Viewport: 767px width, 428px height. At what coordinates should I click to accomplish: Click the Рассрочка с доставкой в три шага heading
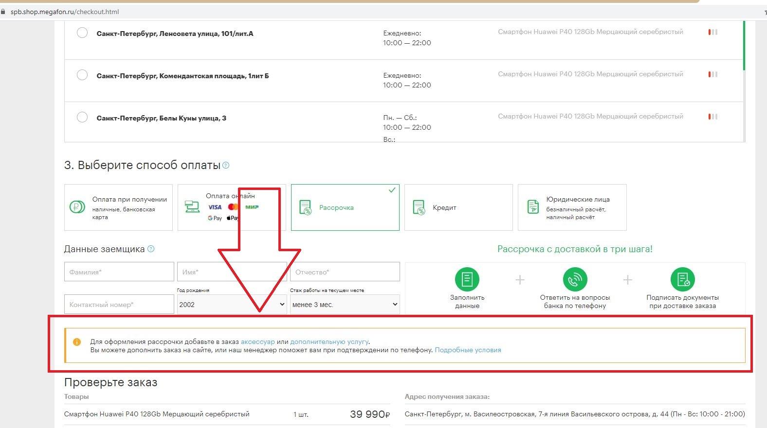pyautogui.click(x=575, y=249)
